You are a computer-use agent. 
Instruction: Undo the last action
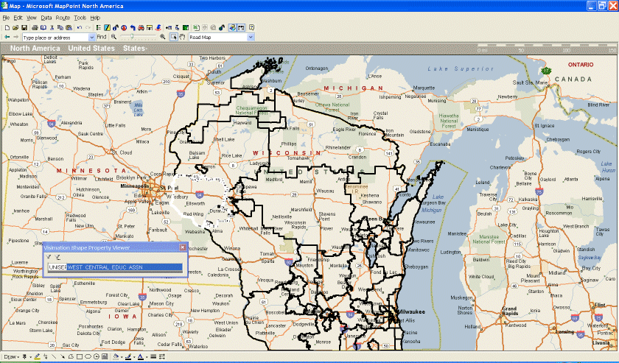pyautogui.click(x=80, y=28)
